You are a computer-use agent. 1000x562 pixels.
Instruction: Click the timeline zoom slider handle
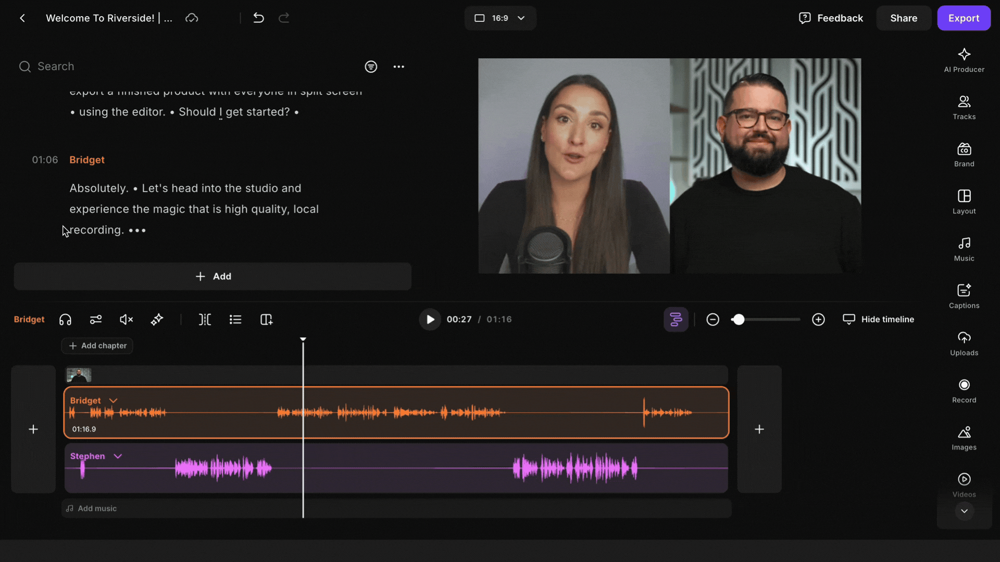click(738, 320)
